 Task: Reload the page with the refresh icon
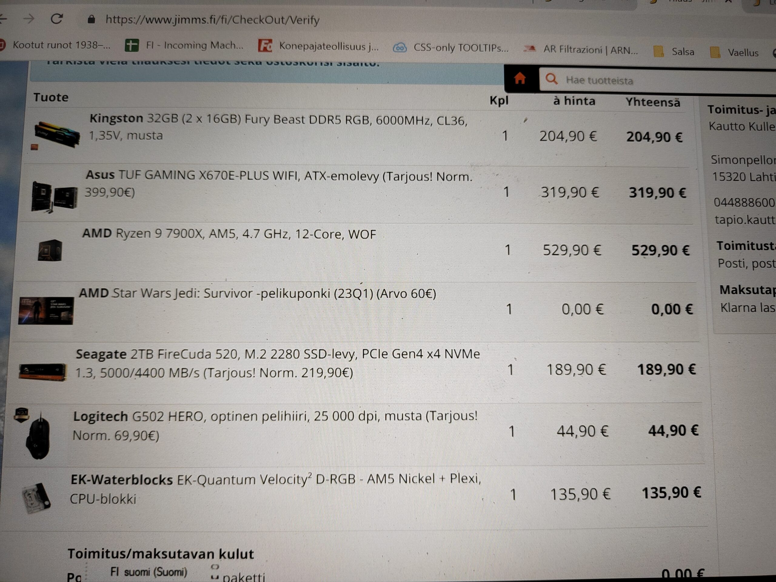56,18
